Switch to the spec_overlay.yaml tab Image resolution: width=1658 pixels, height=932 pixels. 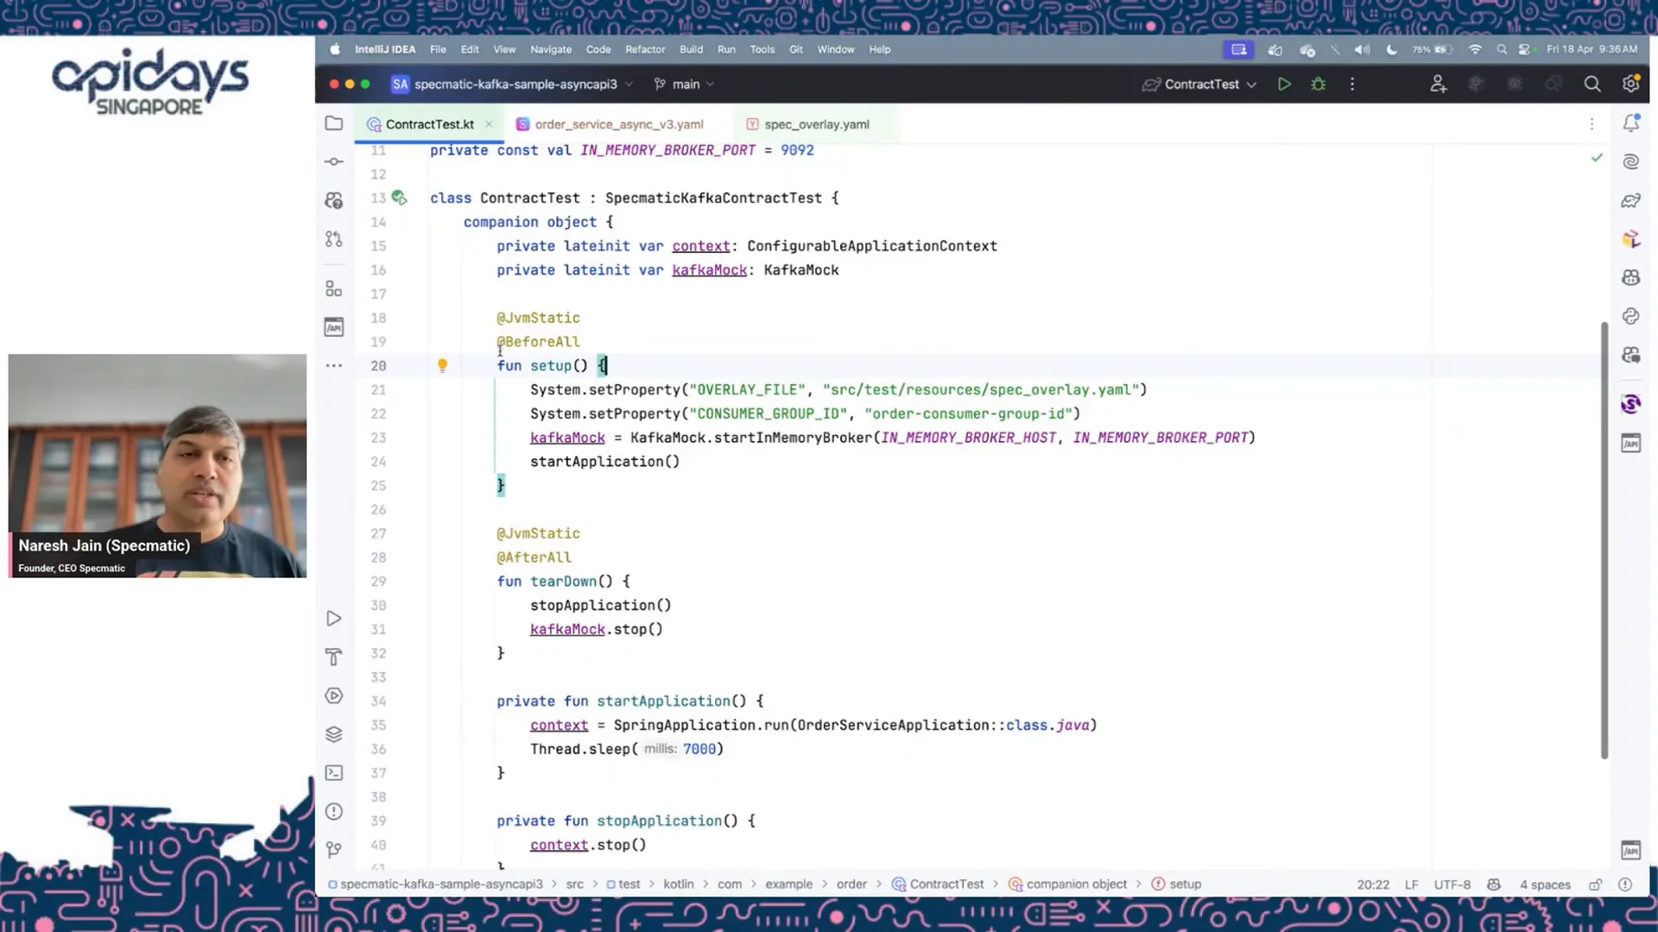point(815,124)
